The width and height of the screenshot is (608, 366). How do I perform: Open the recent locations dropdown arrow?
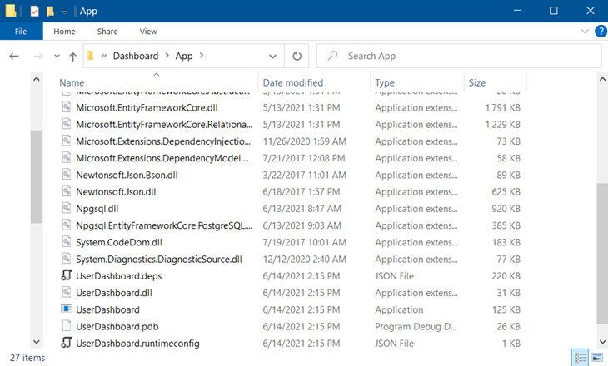[x=57, y=57]
